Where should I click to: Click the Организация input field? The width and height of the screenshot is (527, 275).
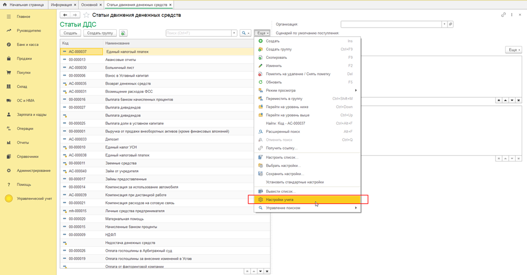click(x=391, y=24)
